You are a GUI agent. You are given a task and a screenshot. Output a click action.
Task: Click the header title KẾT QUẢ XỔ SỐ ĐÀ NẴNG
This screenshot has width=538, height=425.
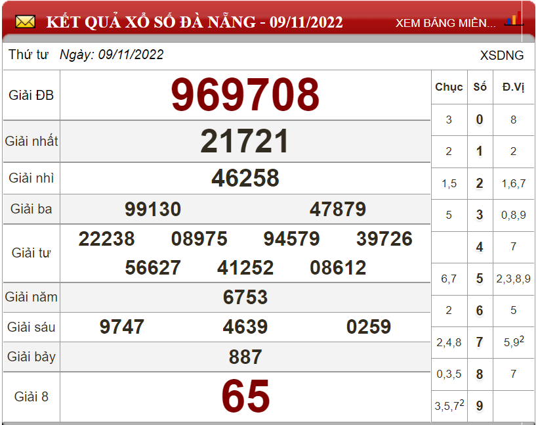click(x=151, y=22)
